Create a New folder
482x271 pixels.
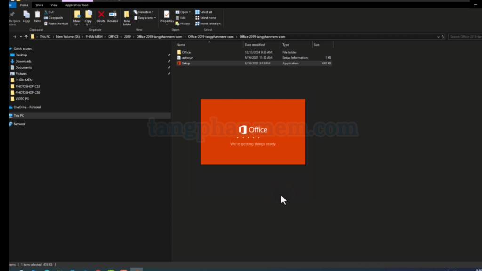point(127,18)
